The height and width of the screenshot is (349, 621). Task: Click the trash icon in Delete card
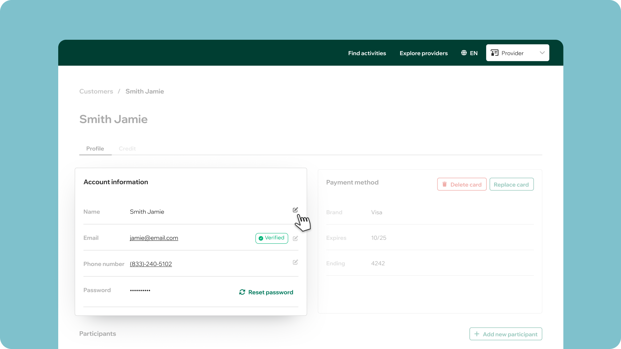pos(444,184)
